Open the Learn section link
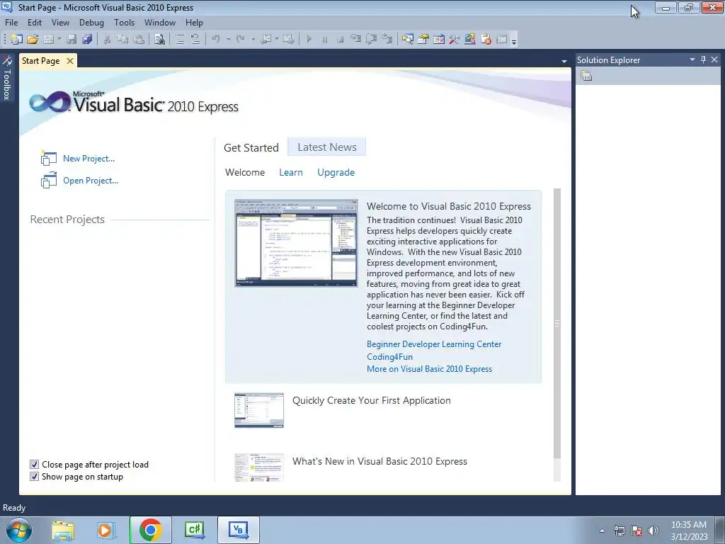 tap(291, 172)
